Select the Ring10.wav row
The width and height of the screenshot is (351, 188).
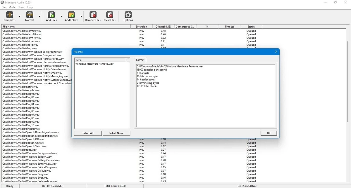point(21,125)
